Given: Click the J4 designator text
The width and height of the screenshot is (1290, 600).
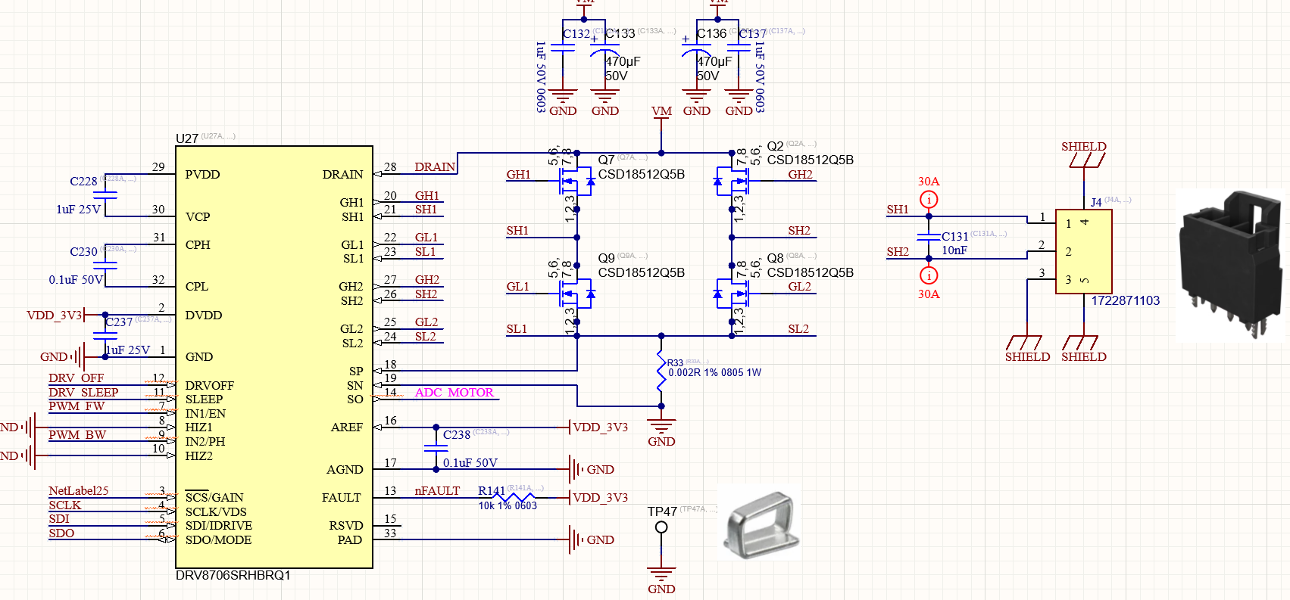Looking at the screenshot, I should click(1096, 202).
